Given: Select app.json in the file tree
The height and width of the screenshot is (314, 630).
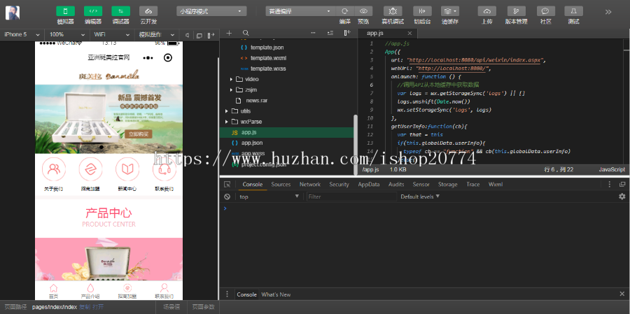Looking at the screenshot, I should tap(251, 143).
